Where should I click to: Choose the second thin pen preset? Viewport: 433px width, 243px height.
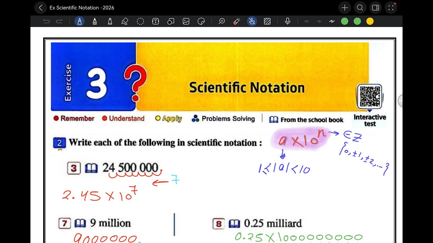point(319,21)
